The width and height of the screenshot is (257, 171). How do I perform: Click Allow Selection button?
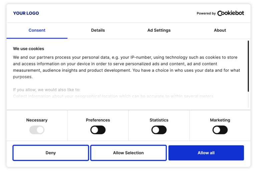(x=128, y=153)
